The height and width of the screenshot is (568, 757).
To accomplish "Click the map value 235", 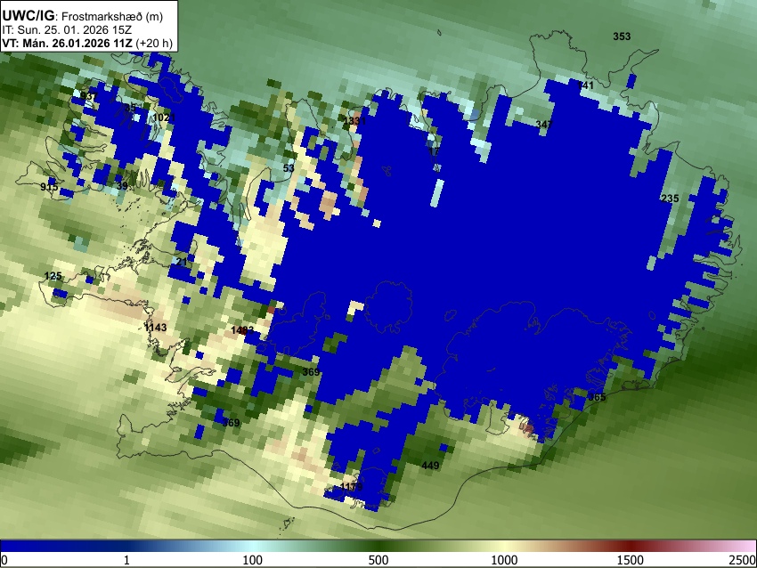I will pos(670,198).
